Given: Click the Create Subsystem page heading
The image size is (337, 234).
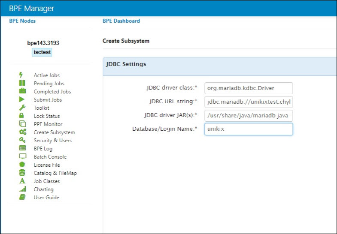Looking at the screenshot, I should click(x=126, y=41).
